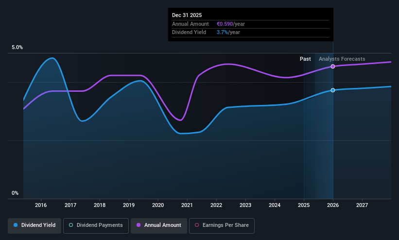
Task: Select the 2019 x-axis label
Action: pyautogui.click(x=129, y=205)
